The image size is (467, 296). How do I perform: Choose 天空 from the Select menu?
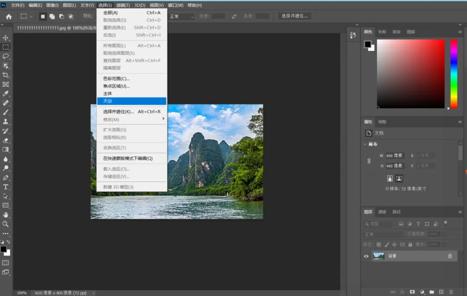tap(131, 101)
